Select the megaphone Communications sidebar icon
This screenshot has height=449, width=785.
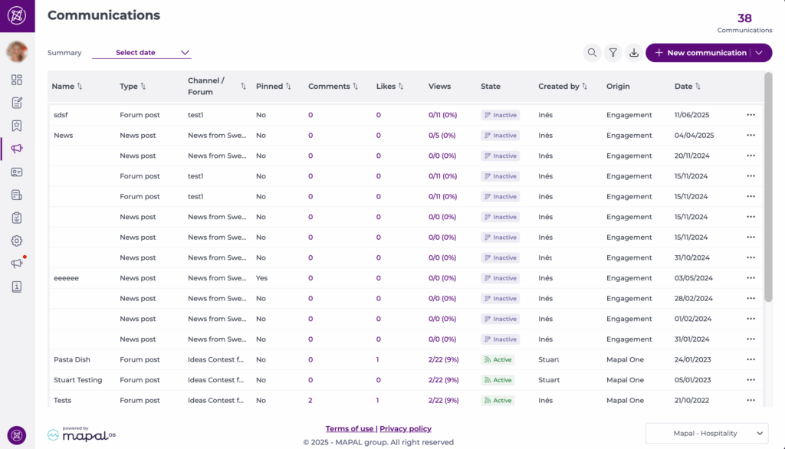(17, 149)
